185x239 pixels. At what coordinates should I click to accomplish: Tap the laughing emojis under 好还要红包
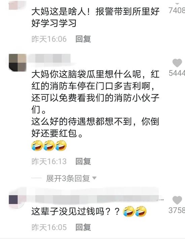tap(49, 146)
